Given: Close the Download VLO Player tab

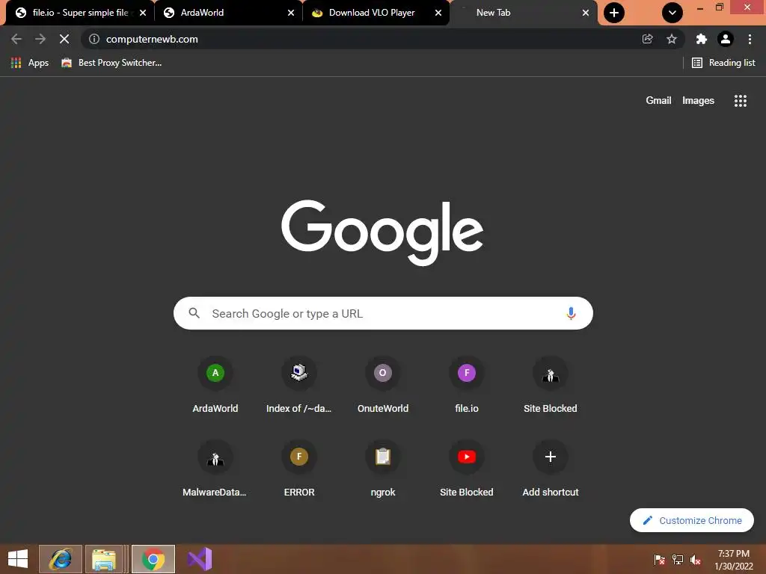Looking at the screenshot, I should (438, 13).
